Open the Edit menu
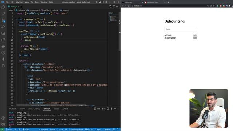This screenshot has width=233, height=131. [x=12, y=2]
